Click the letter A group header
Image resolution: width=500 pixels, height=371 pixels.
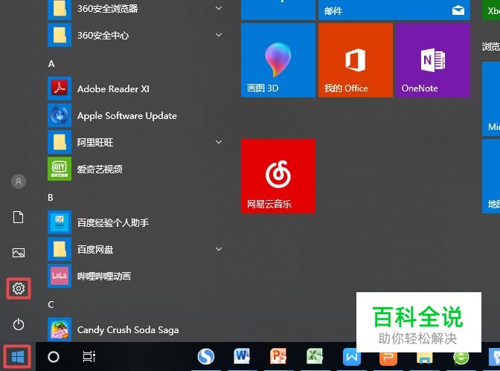tap(51, 64)
